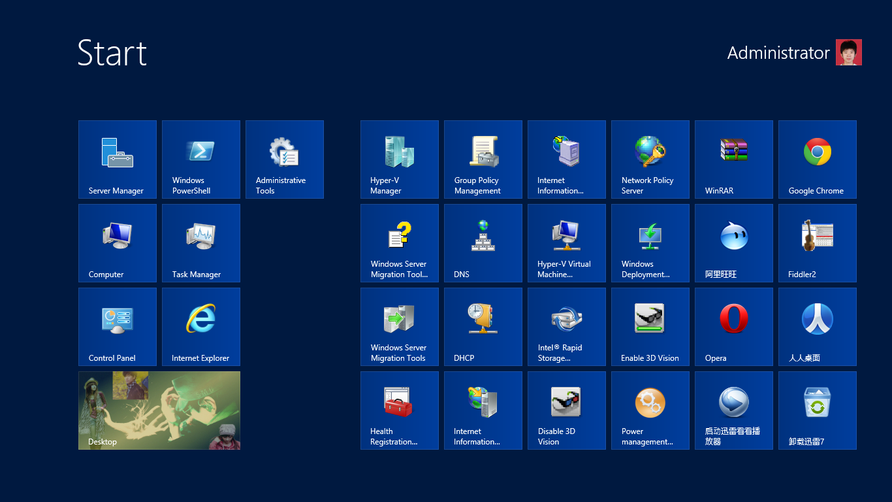Viewport: 892px width, 502px height.
Task: Launch Google Chrome
Action: 818,159
